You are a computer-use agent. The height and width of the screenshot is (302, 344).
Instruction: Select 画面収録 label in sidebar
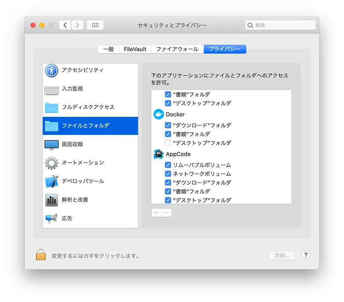(72, 144)
